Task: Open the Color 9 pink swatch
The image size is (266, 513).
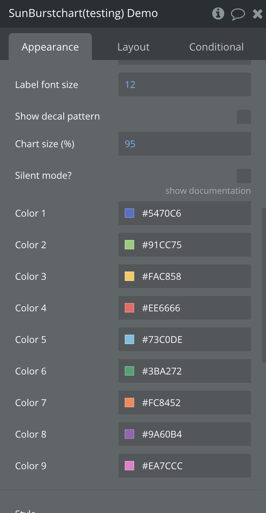Action: click(x=129, y=466)
